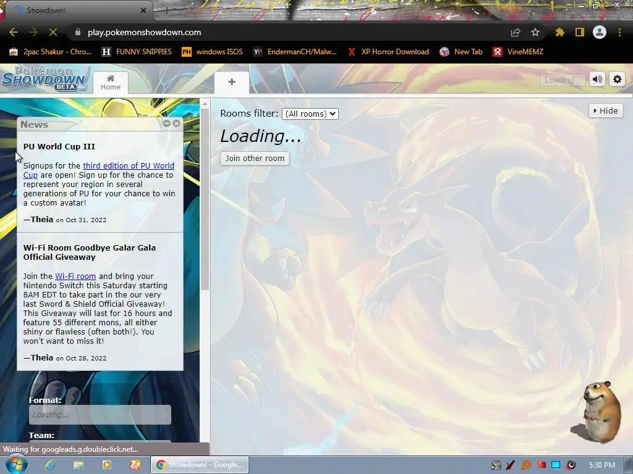Click the checkered tray icon
Viewport: 633px width, 474px height.
[496, 465]
